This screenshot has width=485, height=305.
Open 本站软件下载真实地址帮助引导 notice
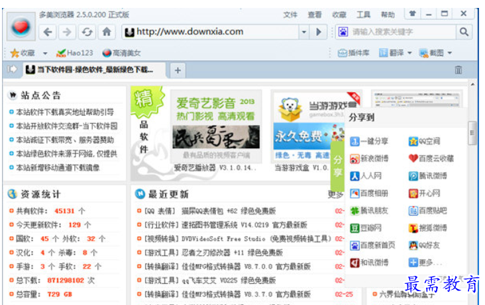[x=65, y=112]
